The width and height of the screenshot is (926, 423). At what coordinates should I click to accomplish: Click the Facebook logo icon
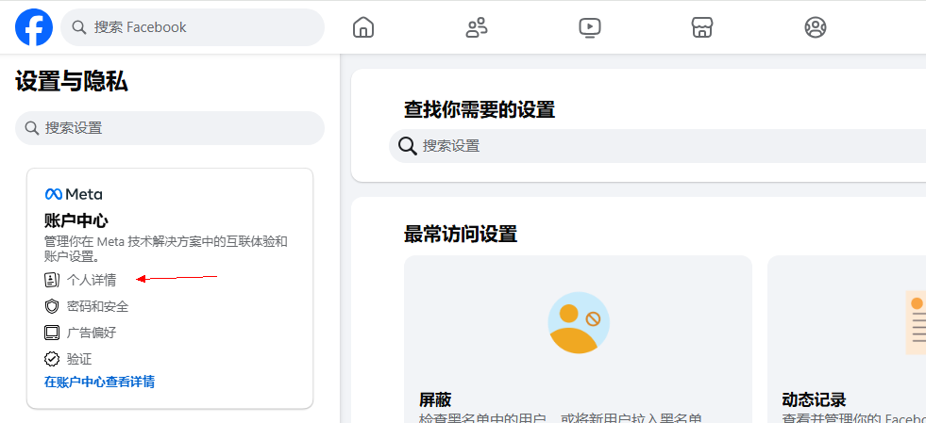(x=34, y=27)
